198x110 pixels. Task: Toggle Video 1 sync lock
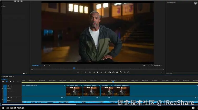(8, 86)
